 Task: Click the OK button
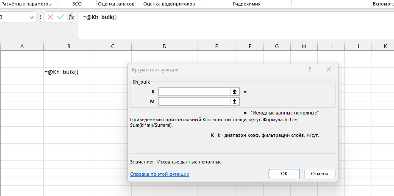click(284, 174)
